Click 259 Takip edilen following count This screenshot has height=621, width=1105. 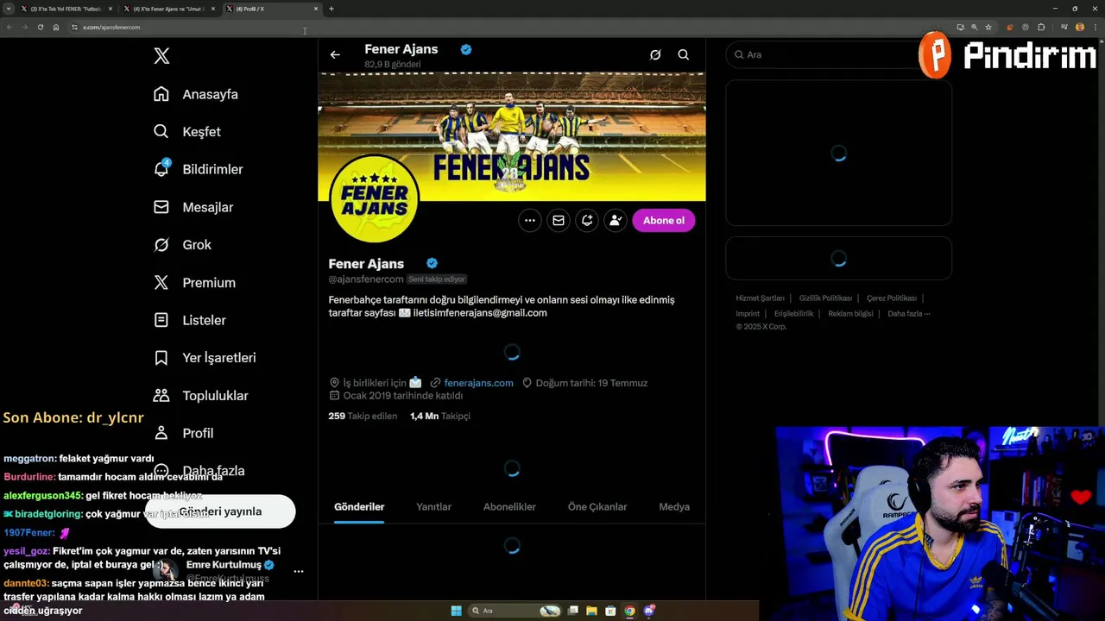363,416
